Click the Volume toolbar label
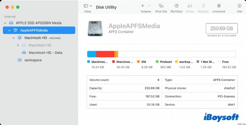This screenshot has width=246, height=125. click(146, 11)
